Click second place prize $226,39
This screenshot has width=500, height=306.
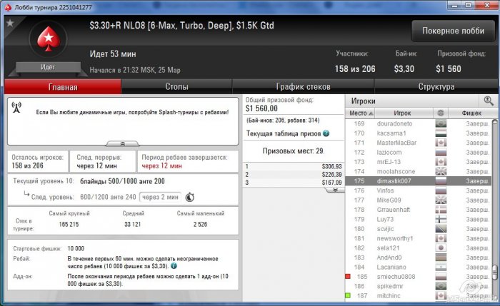[331, 175]
